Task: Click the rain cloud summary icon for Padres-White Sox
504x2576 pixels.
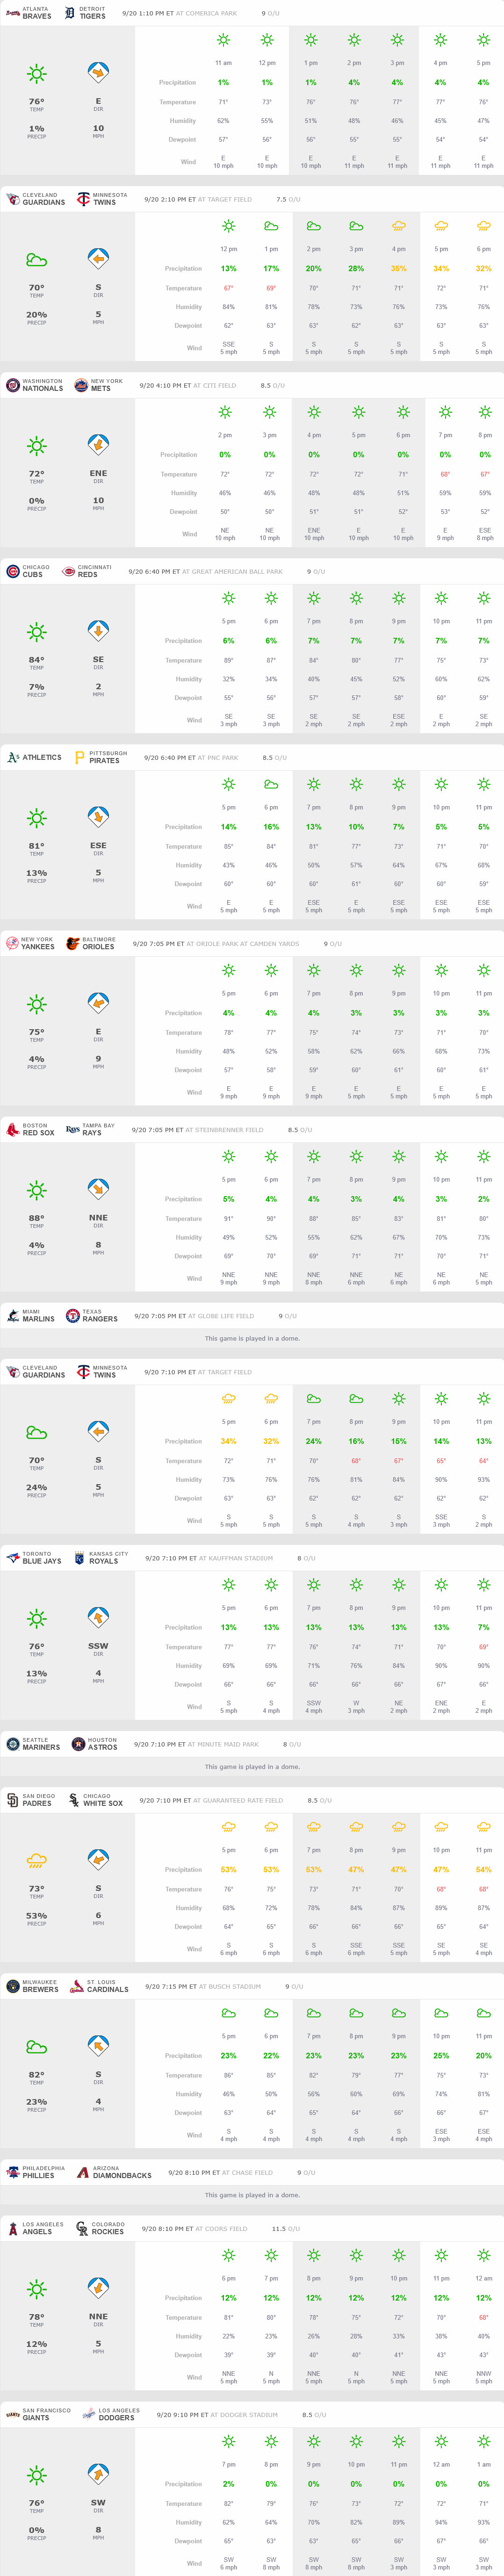Action: [x=37, y=1860]
